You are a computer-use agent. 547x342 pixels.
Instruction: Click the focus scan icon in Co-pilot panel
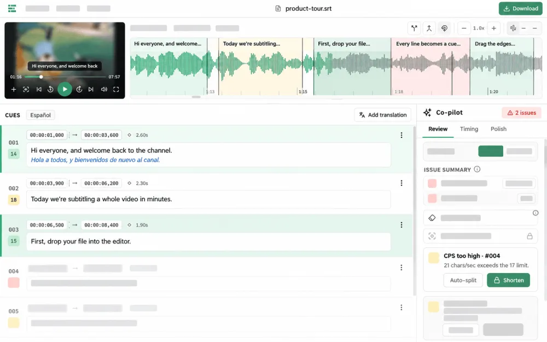point(432,236)
